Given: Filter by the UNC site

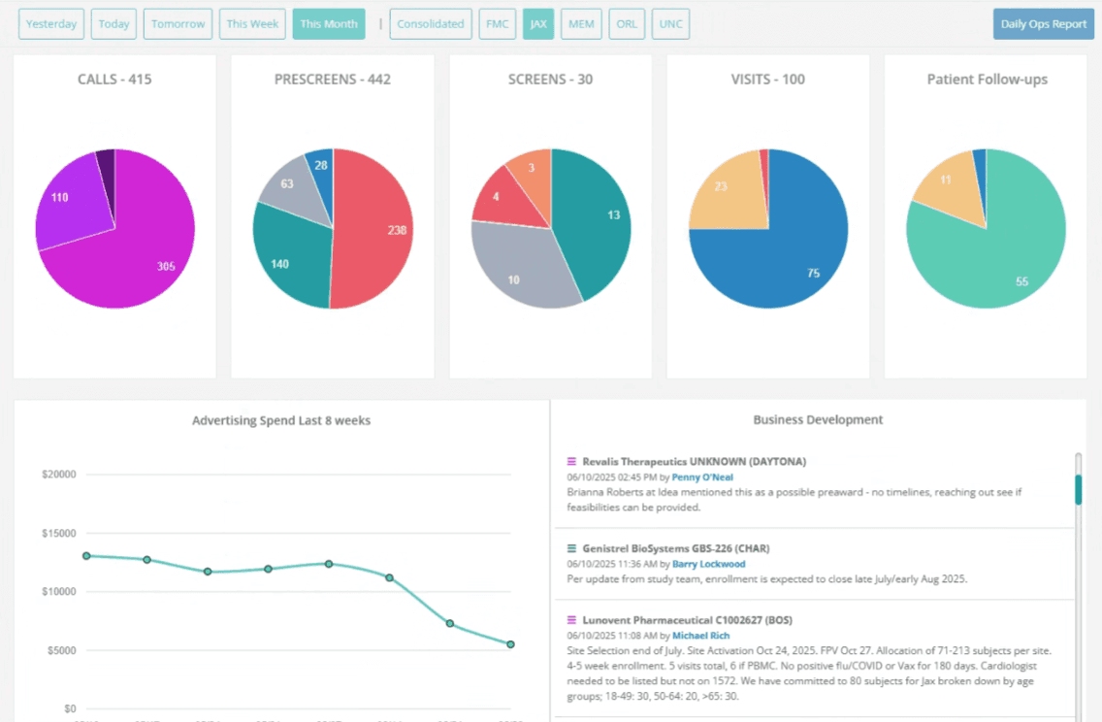Looking at the screenshot, I should click(670, 24).
